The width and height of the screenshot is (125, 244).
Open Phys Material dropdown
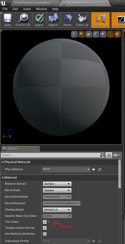pyautogui.click(x=66, y=169)
